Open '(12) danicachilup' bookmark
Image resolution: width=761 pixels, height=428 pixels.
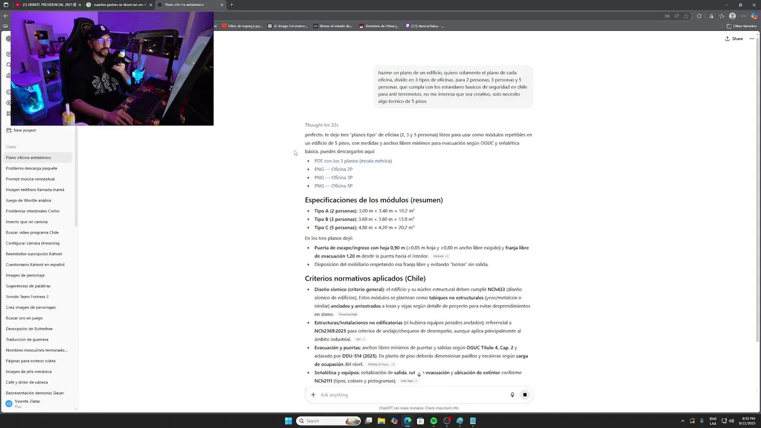424,26
